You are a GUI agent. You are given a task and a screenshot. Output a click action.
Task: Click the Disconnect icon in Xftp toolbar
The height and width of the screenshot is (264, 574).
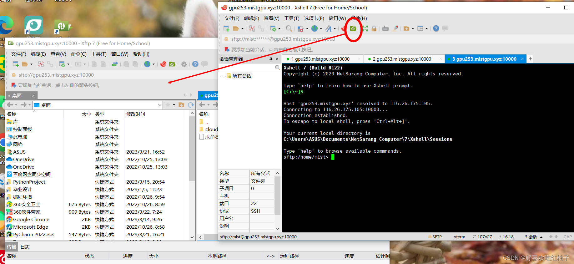pyautogui.click(x=41, y=64)
